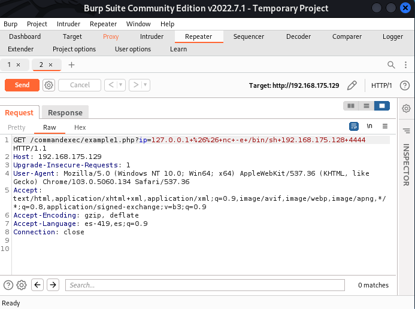The image size is (415, 309).
Task: Click the Cancel button
Action: [x=80, y=85]
